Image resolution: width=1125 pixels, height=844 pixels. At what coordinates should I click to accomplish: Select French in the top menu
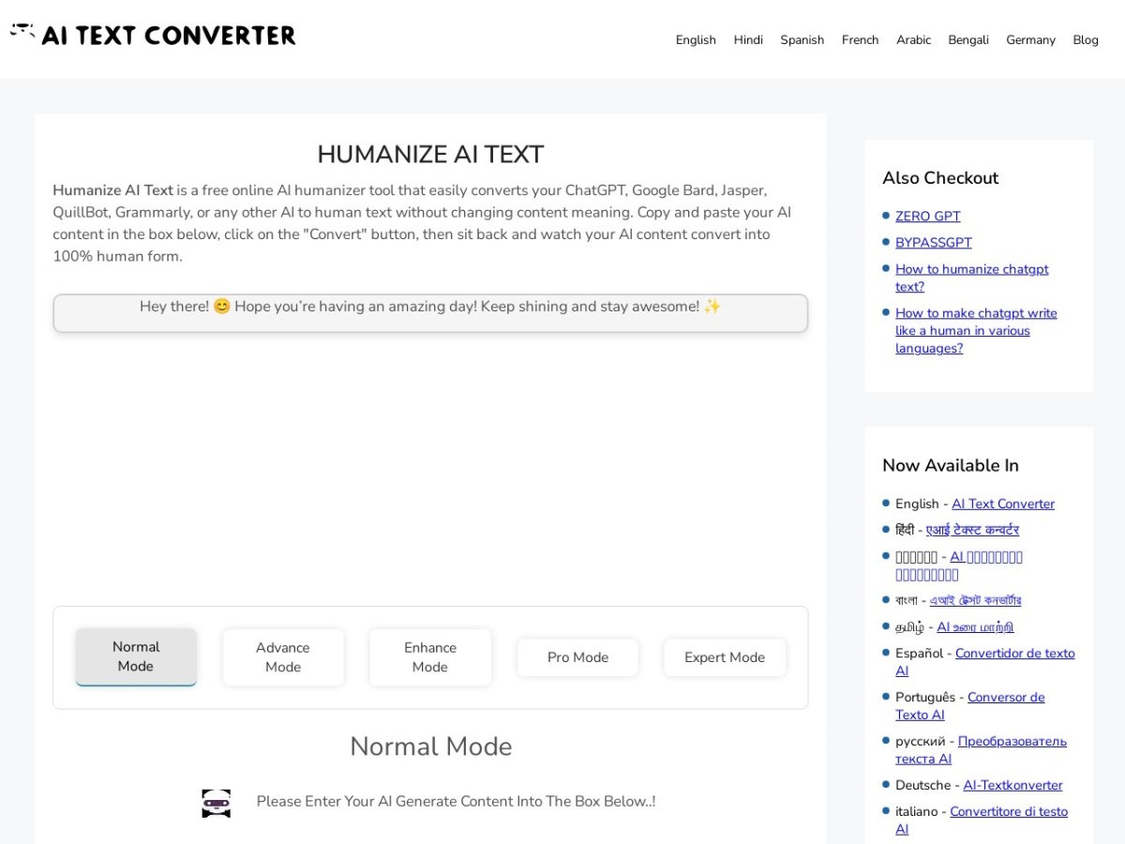pyautogui.click(x=860, y=39)
